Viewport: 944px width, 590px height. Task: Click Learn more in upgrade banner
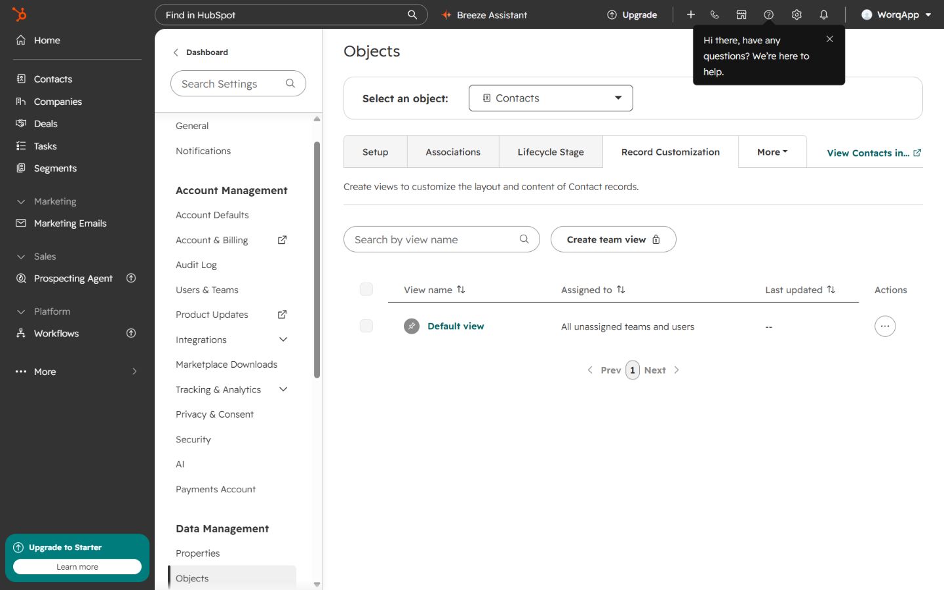(x=77, y=566)
